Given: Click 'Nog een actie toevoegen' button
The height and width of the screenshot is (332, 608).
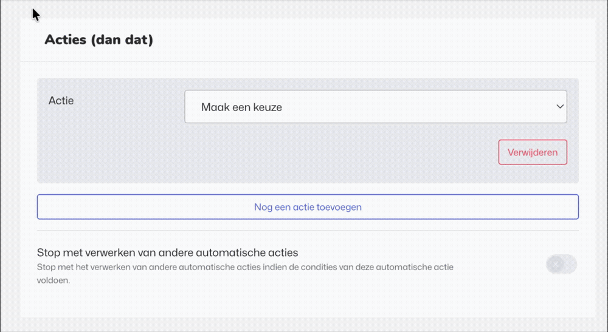Looking at the screenshot, I should pyautogui.click(x=308, y=207).
